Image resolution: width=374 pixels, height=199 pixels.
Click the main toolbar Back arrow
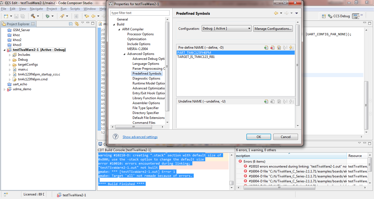click(93, 16)
